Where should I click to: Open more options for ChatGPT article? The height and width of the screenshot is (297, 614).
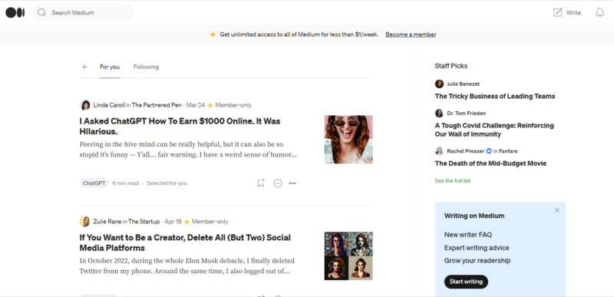pos(292,183)
